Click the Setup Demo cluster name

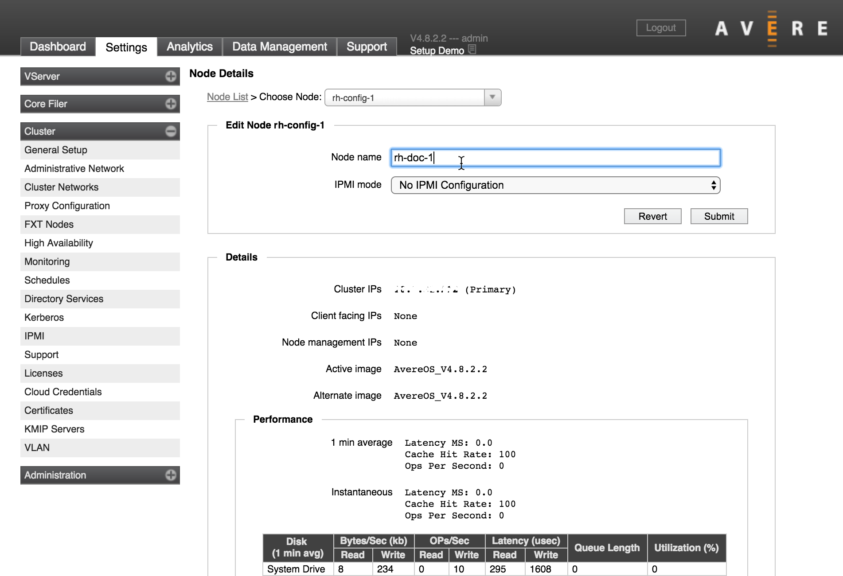(x=437, y=51)
